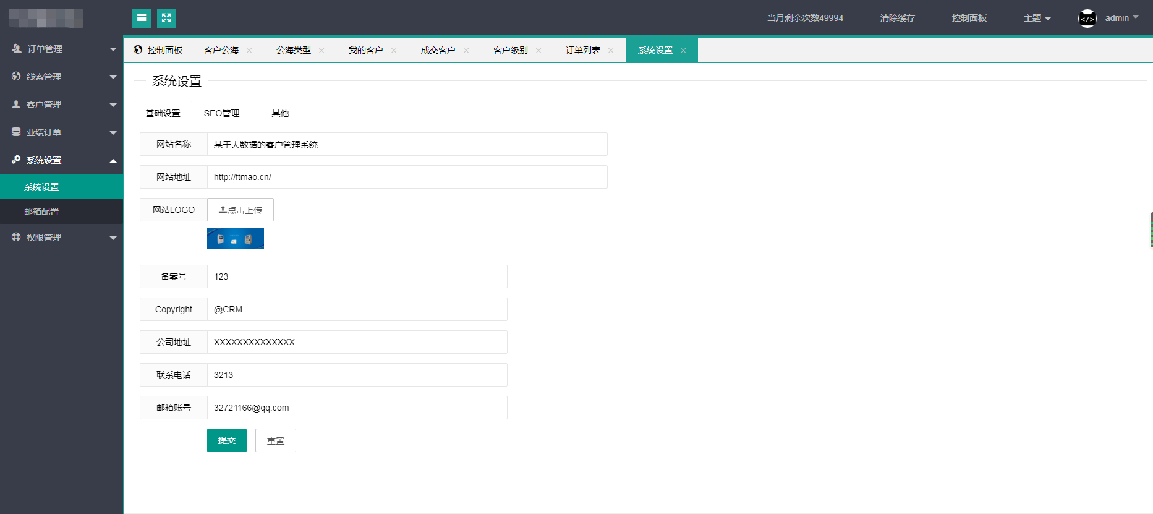Open the 主题 dropdown
Screen dimensions: 1153x514
pyautogui.click(x=1037, y=19)
